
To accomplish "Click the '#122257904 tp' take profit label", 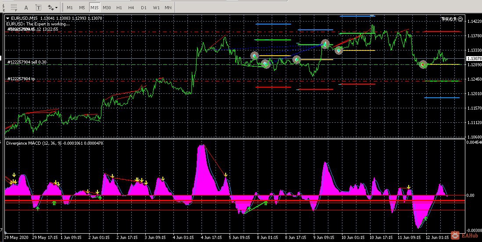I will pyautogui.click(x=21, y=79).
